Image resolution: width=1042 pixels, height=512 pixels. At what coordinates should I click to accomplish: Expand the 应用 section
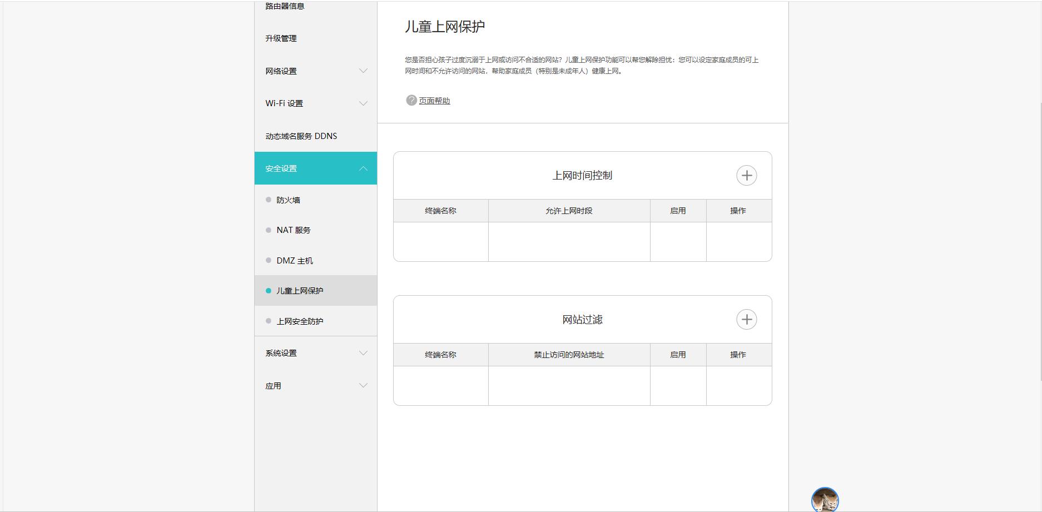tap(274, 385)
